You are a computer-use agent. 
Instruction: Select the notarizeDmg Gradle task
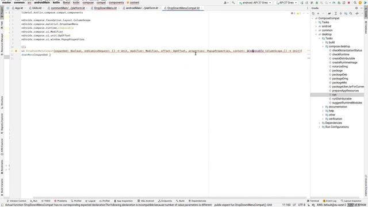tap(340, 67)
